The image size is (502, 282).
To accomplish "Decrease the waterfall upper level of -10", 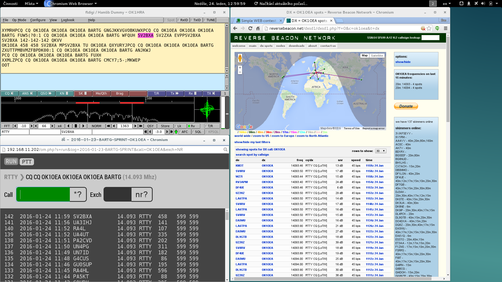I will coord(15,126).
